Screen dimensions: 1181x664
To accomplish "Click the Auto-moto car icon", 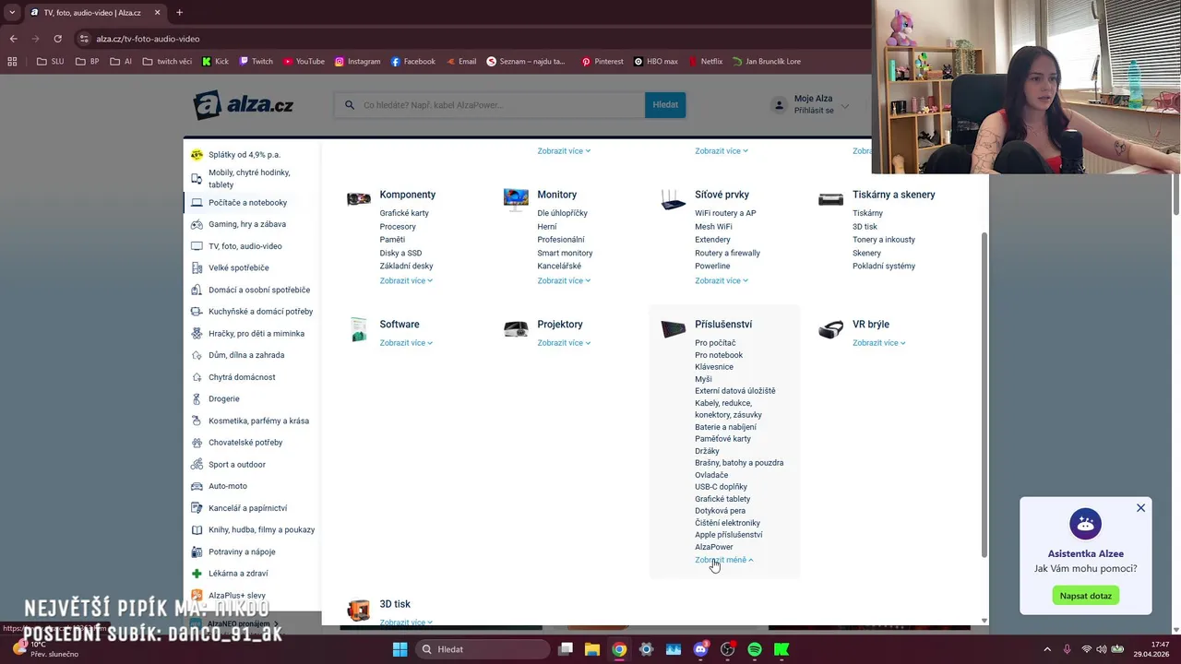I will tap(197, 486).
